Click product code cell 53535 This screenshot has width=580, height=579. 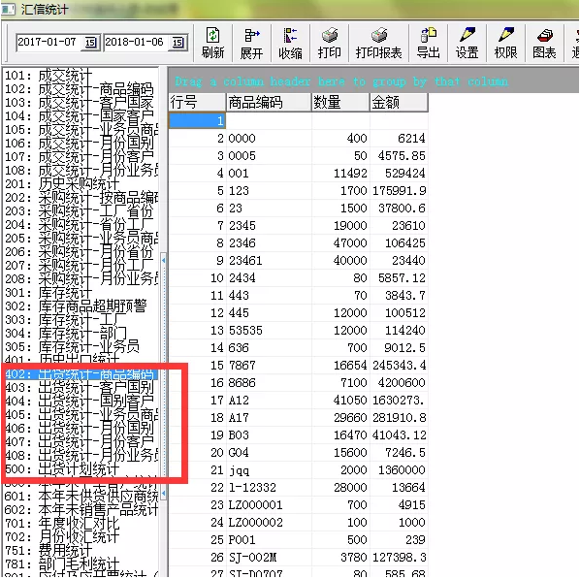pos(269,331)
